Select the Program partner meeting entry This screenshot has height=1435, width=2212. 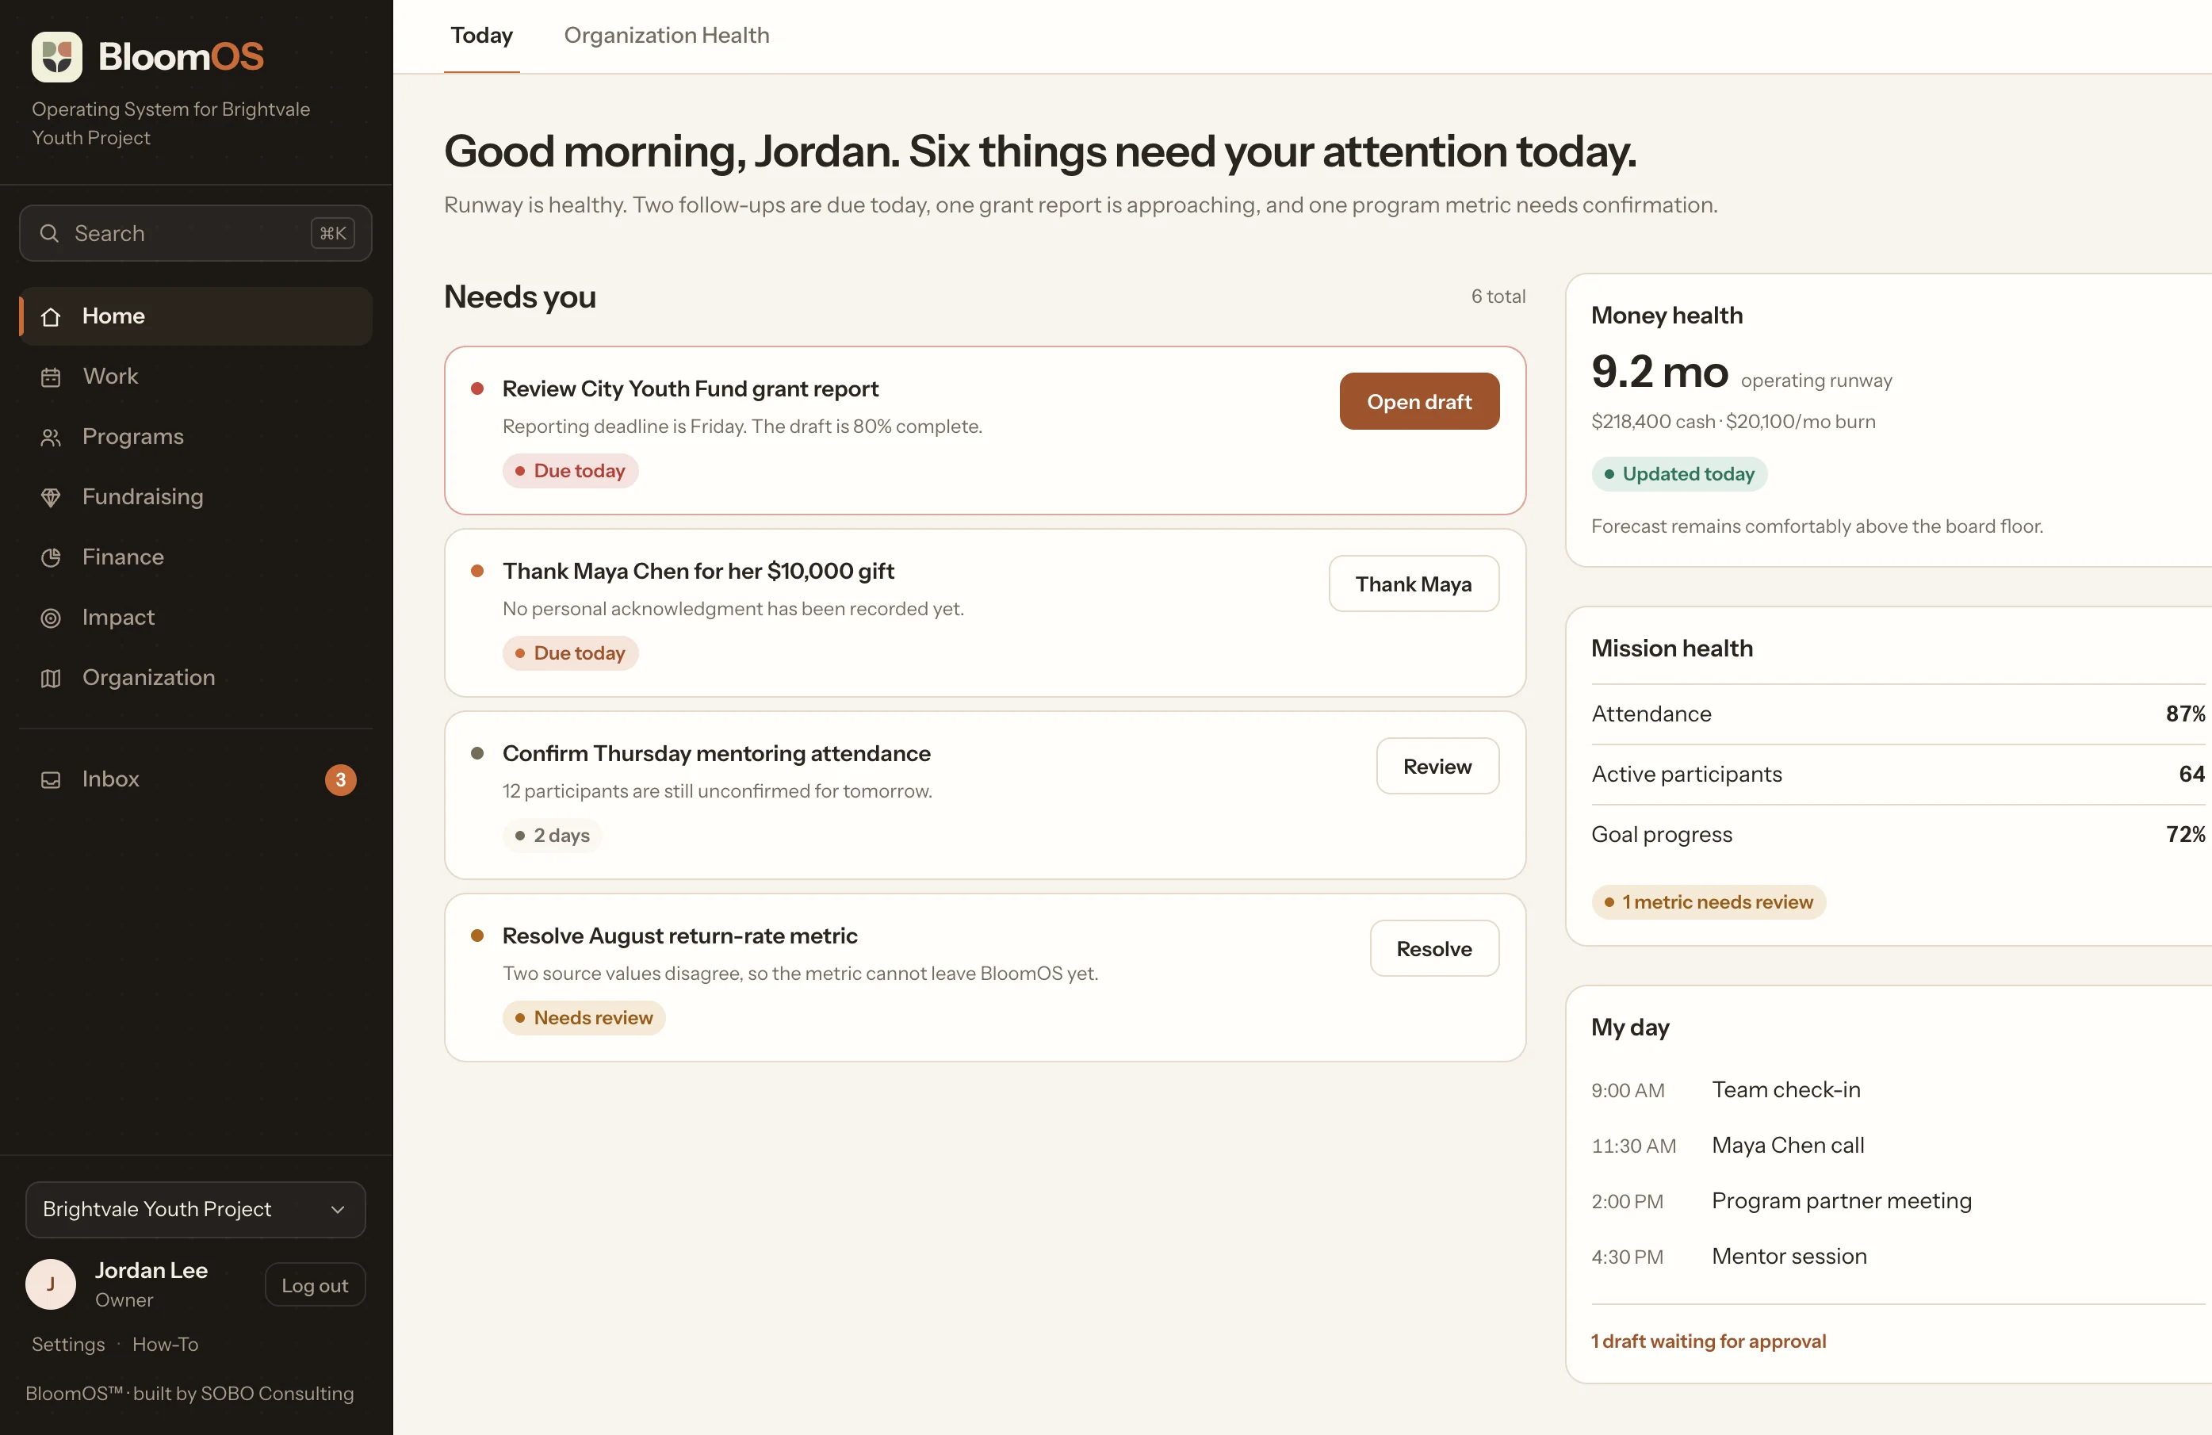point(1841,1201)
